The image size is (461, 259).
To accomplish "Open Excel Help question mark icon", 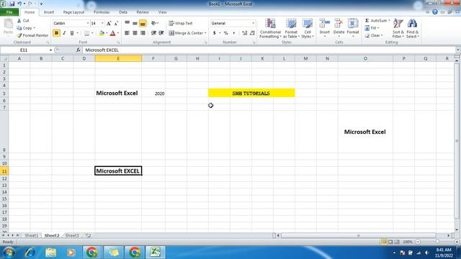I will point(435,12).
